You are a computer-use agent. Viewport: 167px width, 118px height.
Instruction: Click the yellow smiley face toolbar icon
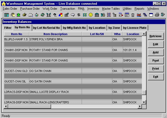click(91, 15)
